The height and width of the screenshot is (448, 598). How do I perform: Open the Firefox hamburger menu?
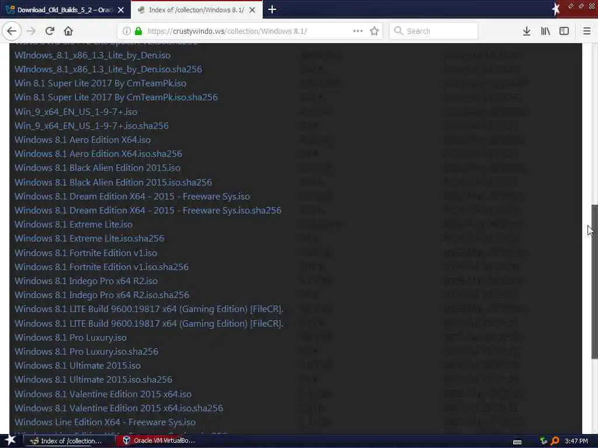(587, 31)
